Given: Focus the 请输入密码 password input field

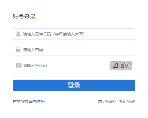Looking at the screenshot, I should tap(74, 50).
